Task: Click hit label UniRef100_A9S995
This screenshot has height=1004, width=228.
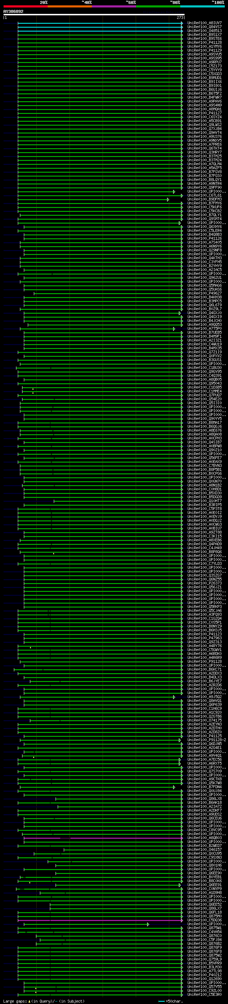Action: point(204,58)
